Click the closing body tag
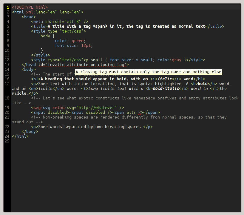 [30, 132]
